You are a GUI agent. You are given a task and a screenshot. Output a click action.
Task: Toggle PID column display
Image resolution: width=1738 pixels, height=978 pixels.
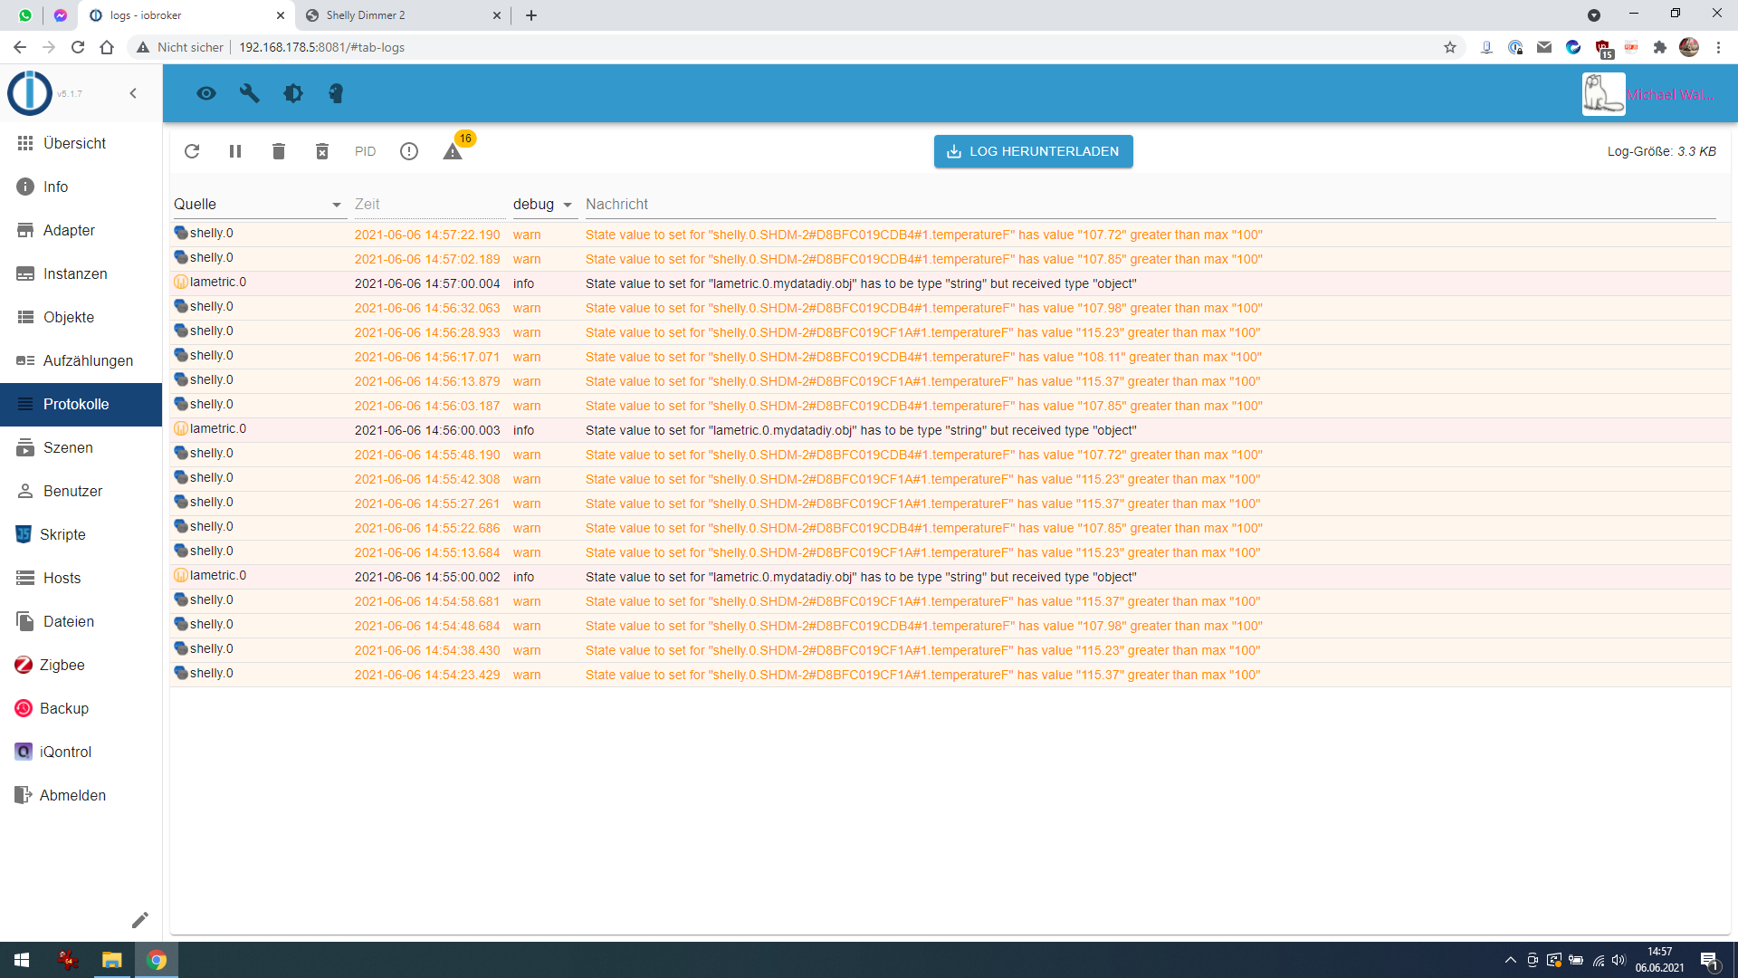tap(365, 151)
